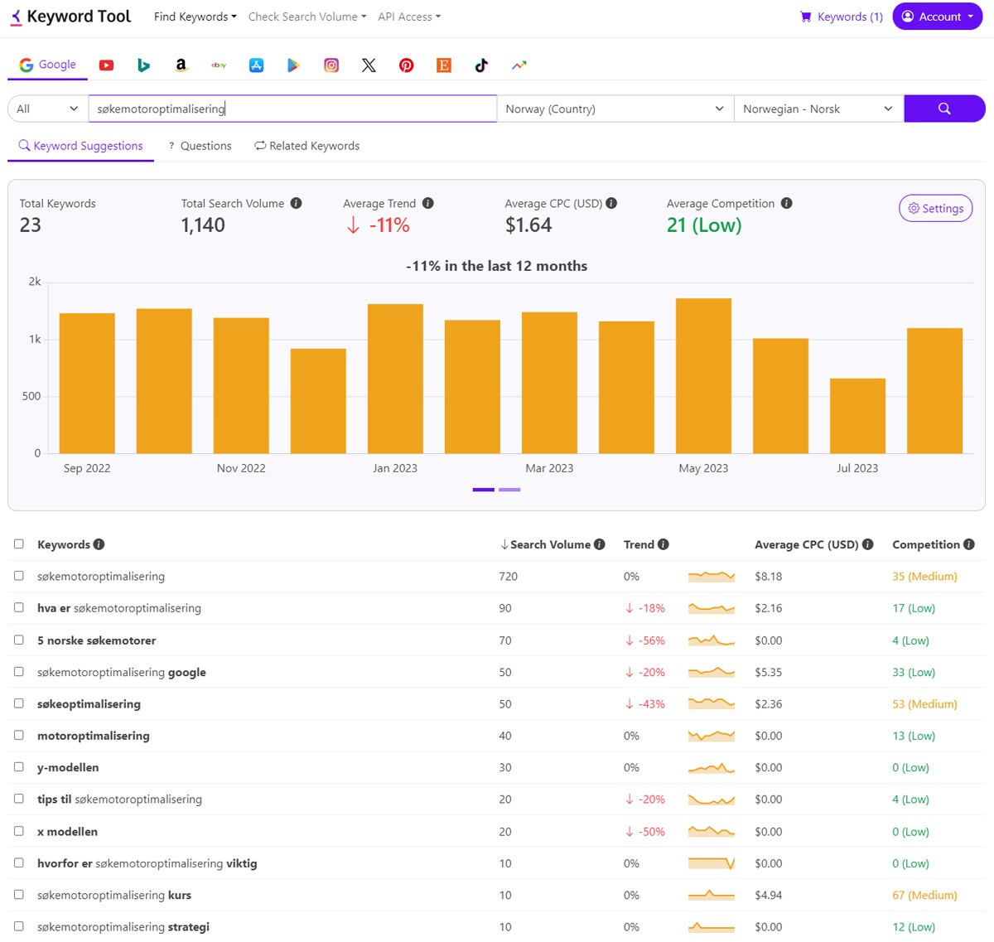Choose the Instagram keyword source

tap(331, 65)
